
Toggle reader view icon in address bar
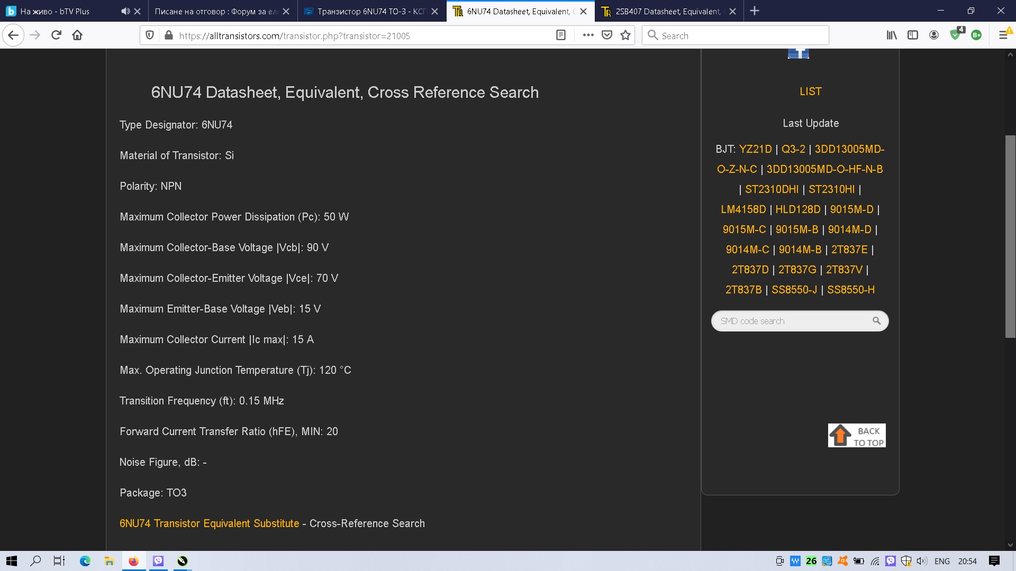561,35
